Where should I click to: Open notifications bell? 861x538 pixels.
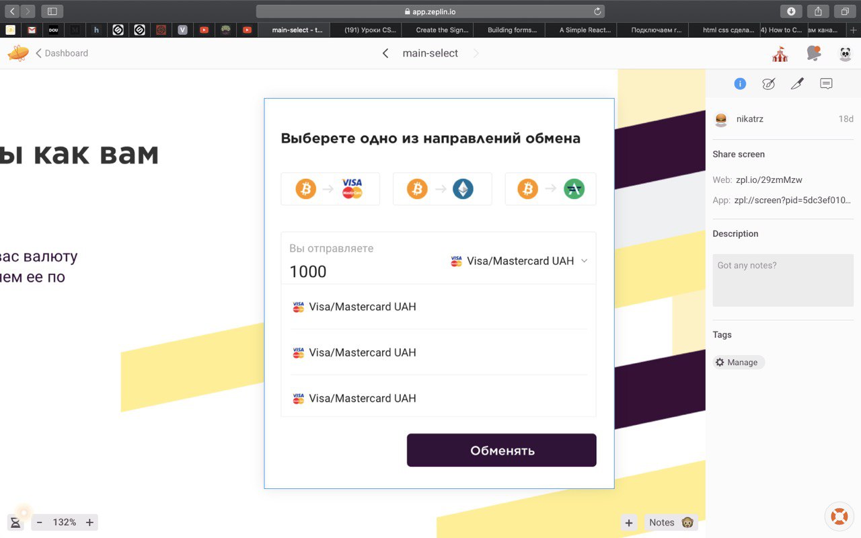click(x=814, y=53)
